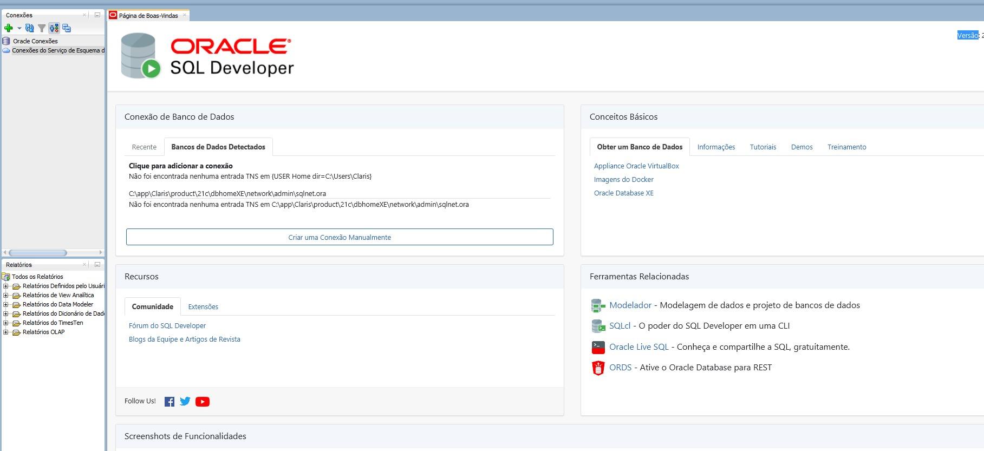Open the Oracle Live SQL link
Screen dimensions: 984x451
tap(639, 347)
